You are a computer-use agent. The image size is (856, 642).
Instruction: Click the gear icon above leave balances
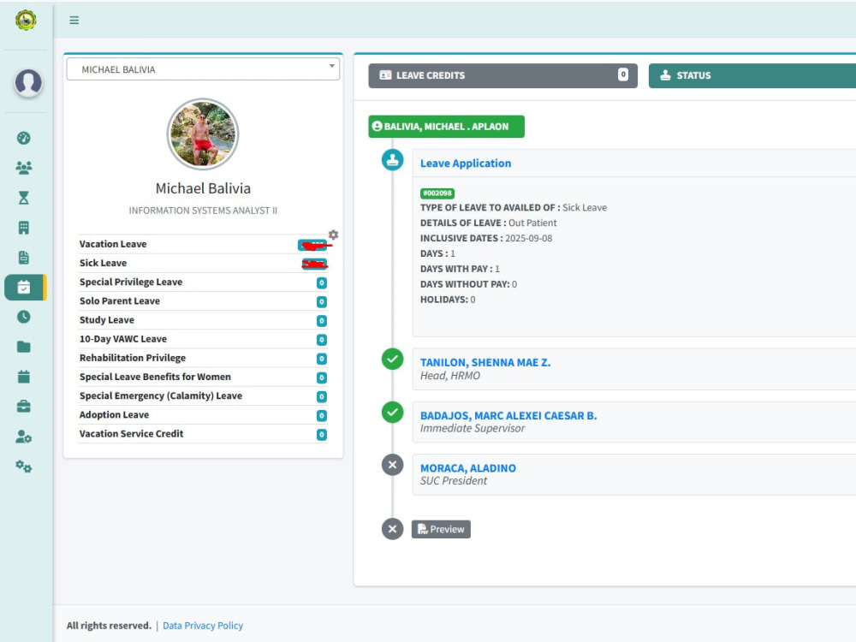(x=333, y=235)
